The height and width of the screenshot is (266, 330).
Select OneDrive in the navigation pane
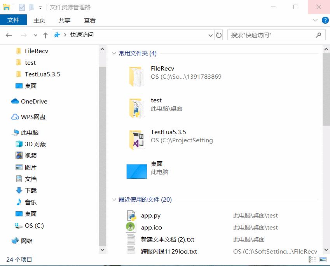[34, 102]
